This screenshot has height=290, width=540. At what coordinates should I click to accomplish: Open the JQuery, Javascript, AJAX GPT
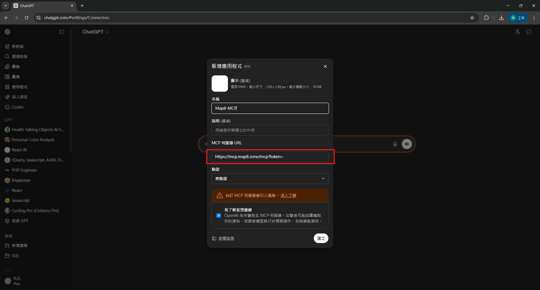click(34, 160)
